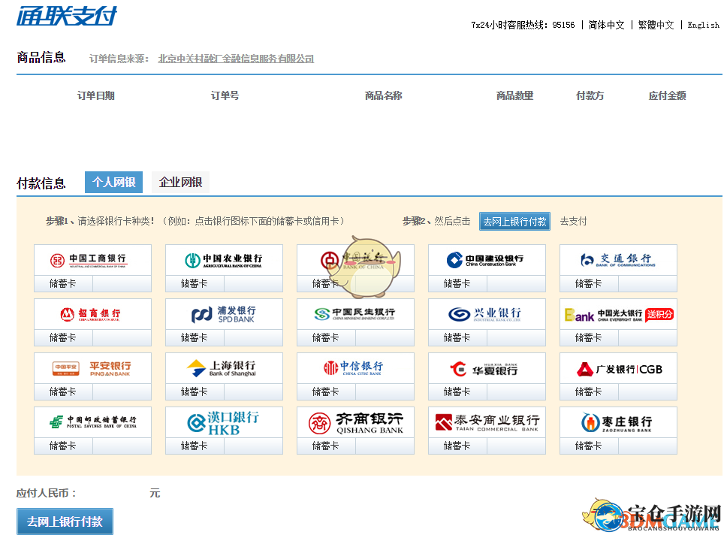Click the 应付金额 column header
This screenshot has width=727, height=535.
[667, 95]
